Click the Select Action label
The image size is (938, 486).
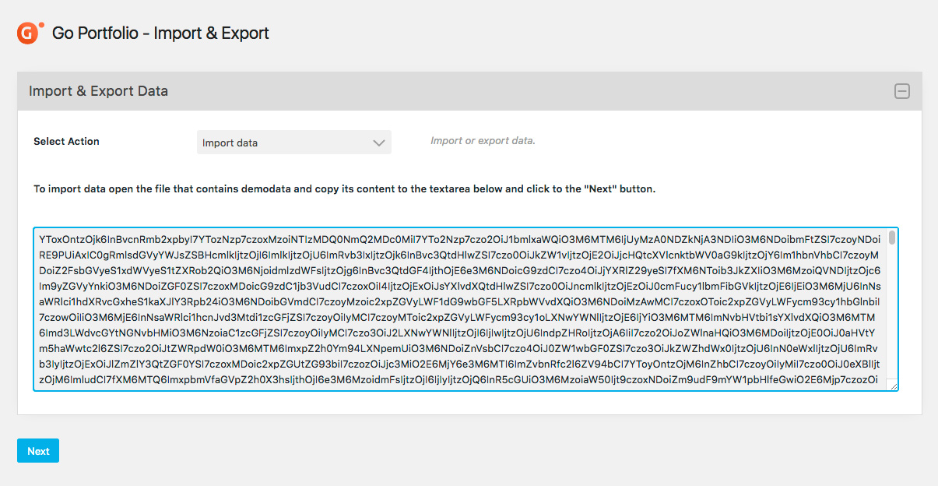pos(66,142)
